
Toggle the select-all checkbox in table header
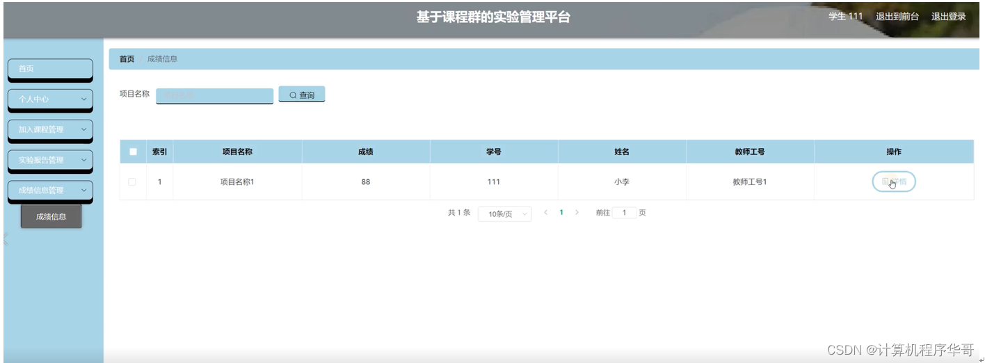133,152
